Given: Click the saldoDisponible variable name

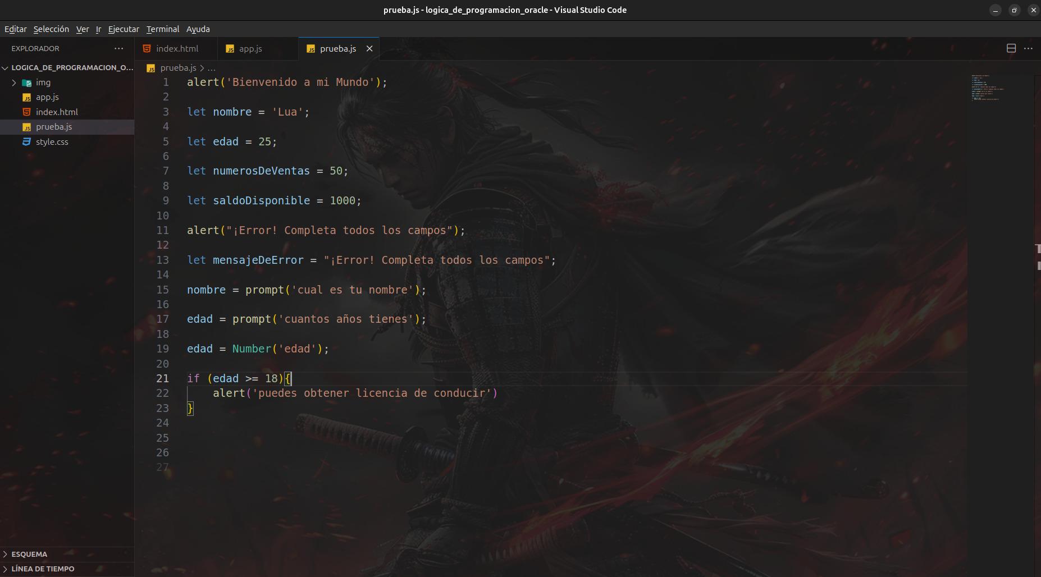Looking at the screenshot, I should (261, 200).
